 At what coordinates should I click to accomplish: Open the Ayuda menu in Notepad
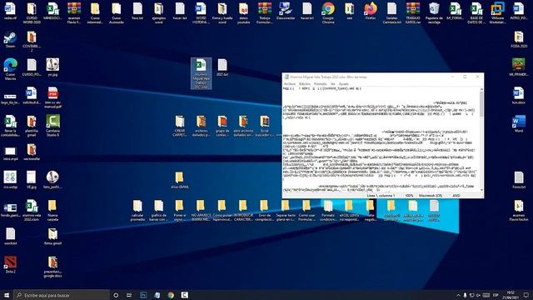tap(344, 83)
